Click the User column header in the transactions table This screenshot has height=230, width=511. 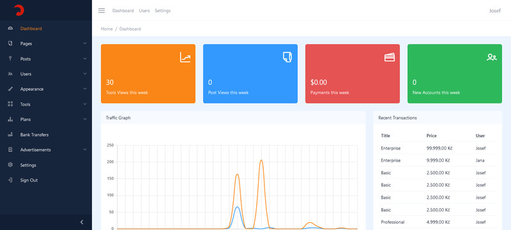480,135
